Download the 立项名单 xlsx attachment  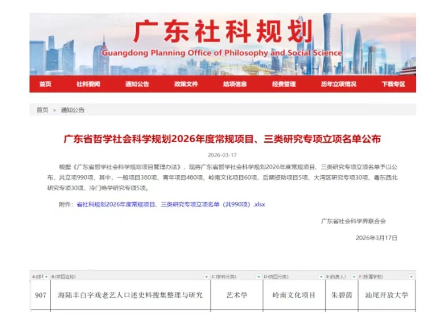pos(171,204)
